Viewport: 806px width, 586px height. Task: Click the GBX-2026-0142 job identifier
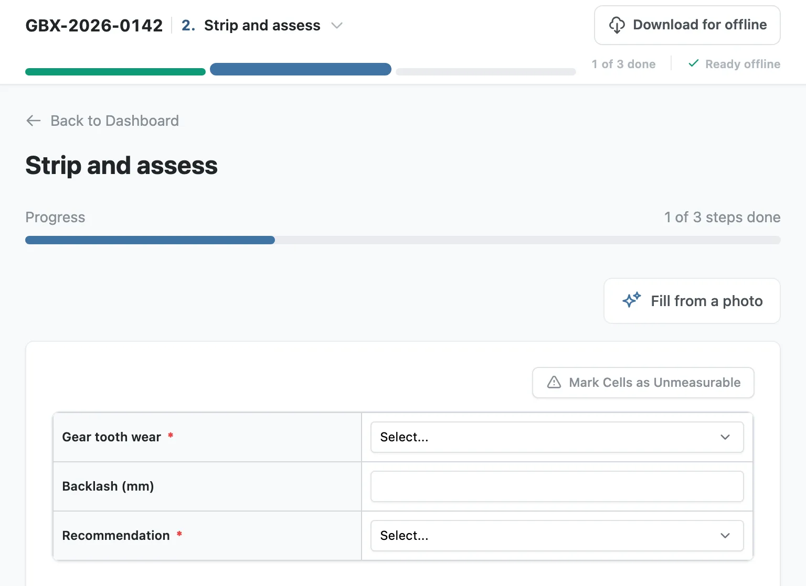94,25
